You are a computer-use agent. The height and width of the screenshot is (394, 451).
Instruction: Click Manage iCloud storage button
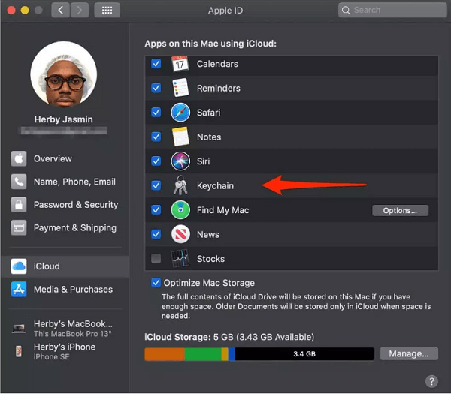(x=409, y=353)
